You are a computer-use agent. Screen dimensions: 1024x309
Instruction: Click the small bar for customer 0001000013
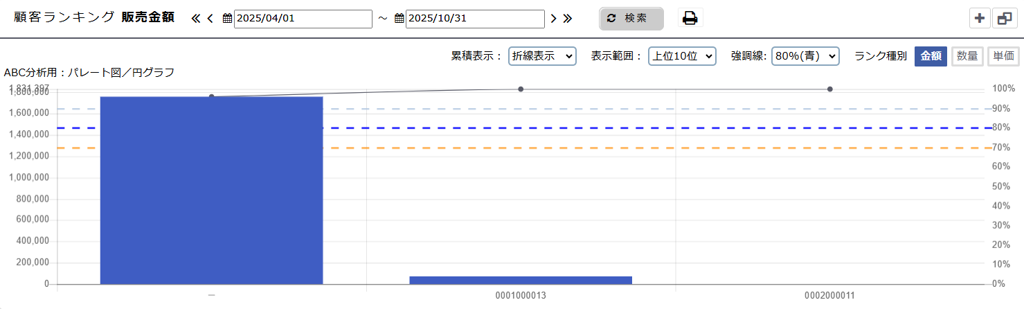pyautogui.click(x=521, y=280)
